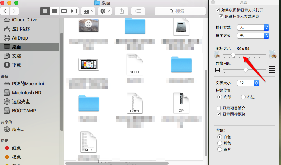Image resolution: width=281 pixels, height=165 pixels.
Task: Switch to Cover Flow view
Action: click(x=74, y=11)
